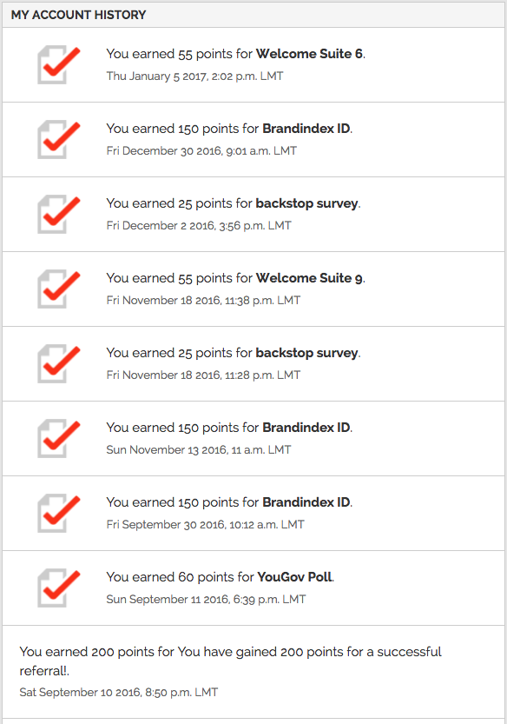The height and width of the screenshot is (724, 507).
Task: Select checkmark icon for Brandindex ID November 13
Action: point(58,439)
